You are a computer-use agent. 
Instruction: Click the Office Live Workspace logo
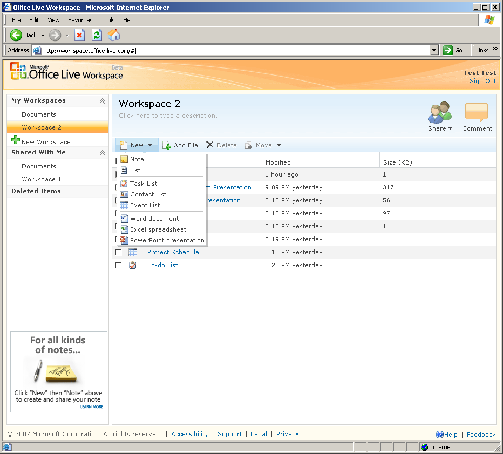(66, 72)
